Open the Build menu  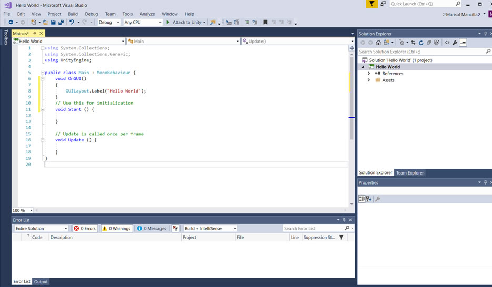73,14
